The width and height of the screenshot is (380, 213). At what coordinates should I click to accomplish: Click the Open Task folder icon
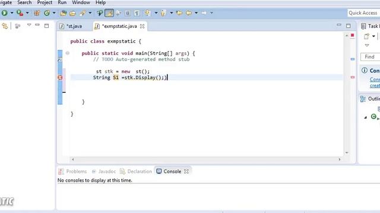[x=72, y=13]
